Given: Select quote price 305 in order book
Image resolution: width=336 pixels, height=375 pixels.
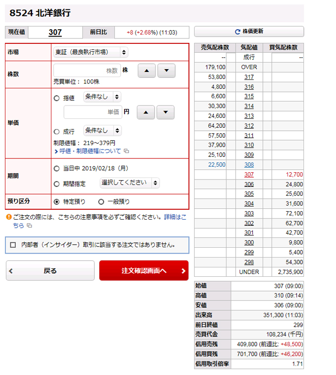Looking at the screenshot, I should click(249, 194).
